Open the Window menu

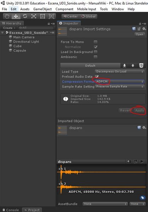[x=118, y=9]
